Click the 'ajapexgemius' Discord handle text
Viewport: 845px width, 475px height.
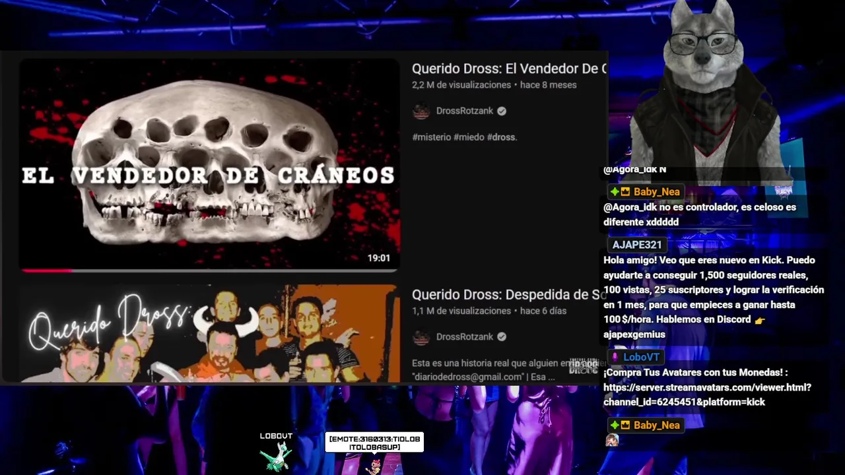tap(634, 334)
